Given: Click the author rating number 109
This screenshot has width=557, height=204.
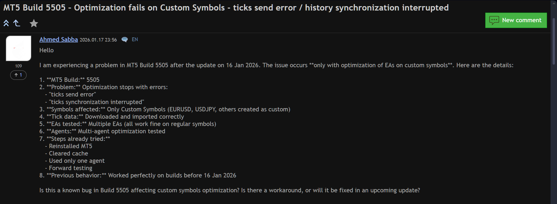Looking at the screenshot, I should (x=18, y=66).
